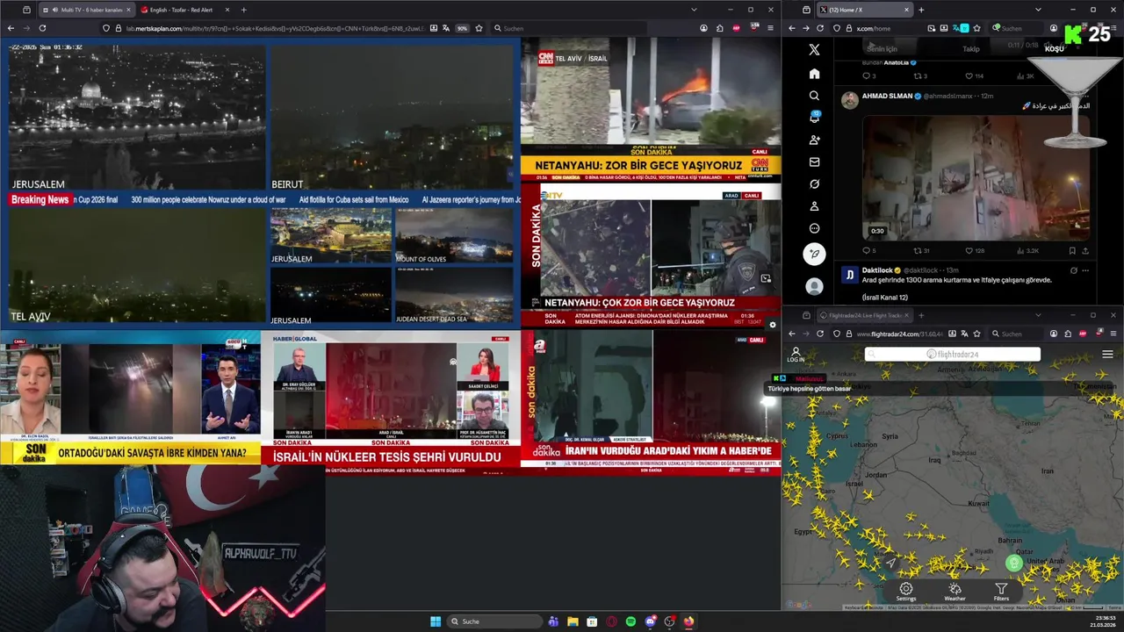This screenshot has width=1124, height=632.
Task: Open X notifications bell with badge
Action: tap(814, 117)
